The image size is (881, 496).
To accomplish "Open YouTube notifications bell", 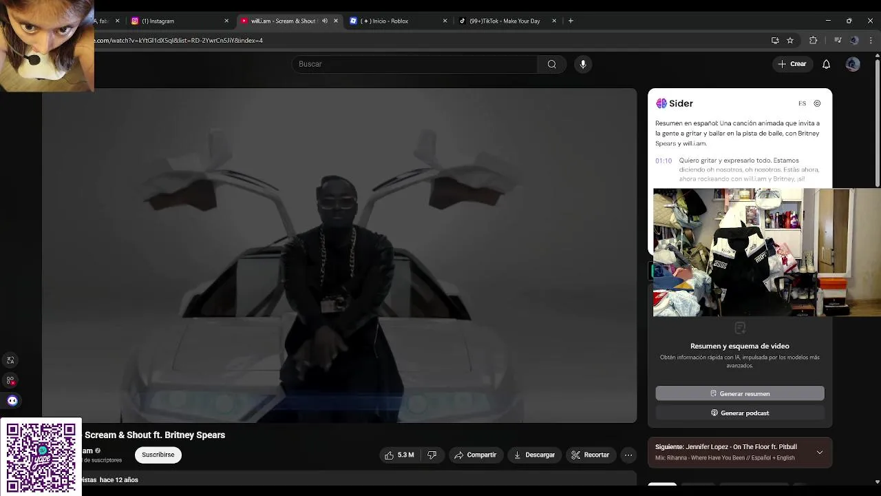I will (826, 64).
